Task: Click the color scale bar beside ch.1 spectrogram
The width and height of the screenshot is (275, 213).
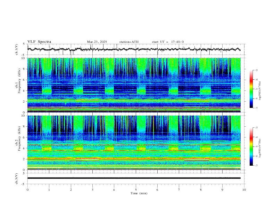Action: (x=251, y=89)
